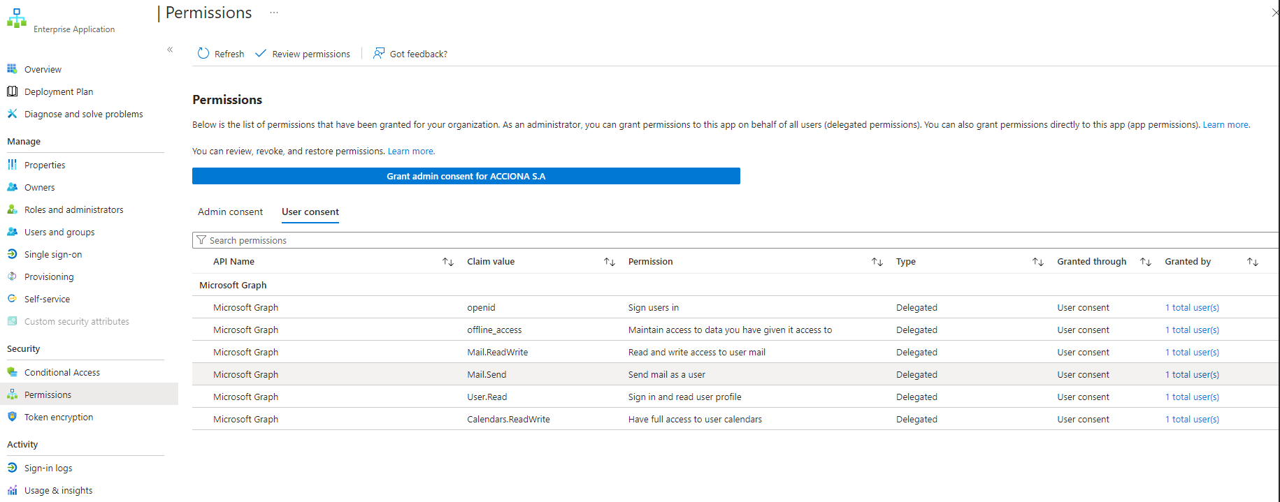Open the Got feedback icon

point(379,54)
